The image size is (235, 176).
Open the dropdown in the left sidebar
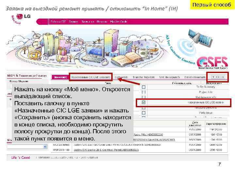[45, 147]
